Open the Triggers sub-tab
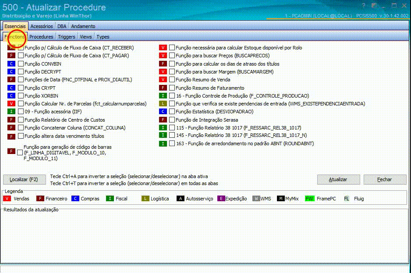The height and width of the screenshot is (273, 411). [66, 37]
